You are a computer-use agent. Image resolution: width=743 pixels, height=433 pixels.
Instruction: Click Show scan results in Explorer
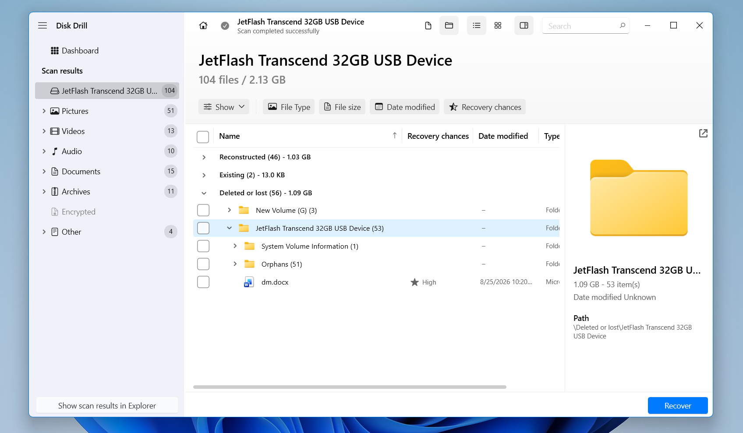pos(107,405)
